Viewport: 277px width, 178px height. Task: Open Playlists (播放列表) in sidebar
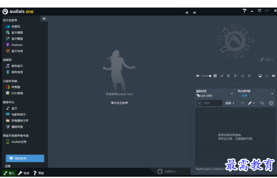pyautogui.click(x=14, y=127)
